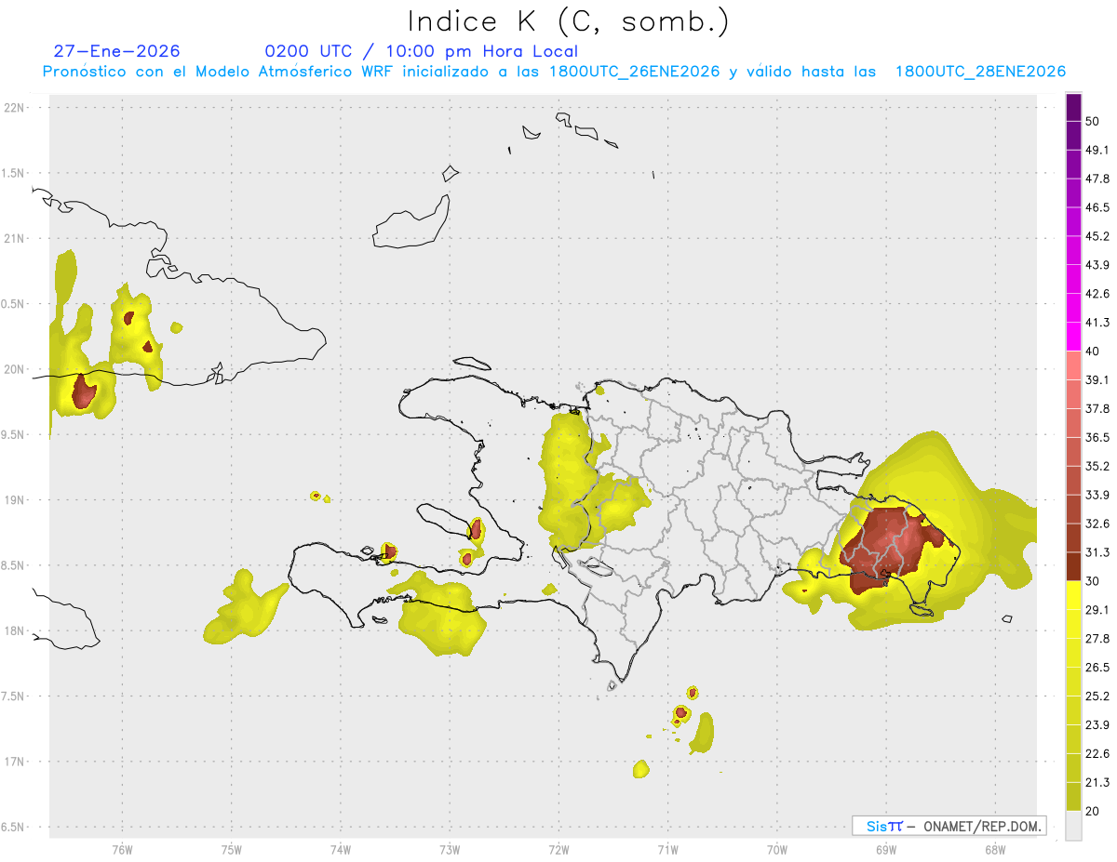Click the "23.9" color scale value
Image resolution: width=1117 pixels, height=862 pixels.
[1097, 725]
